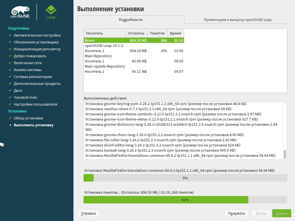Click checkmark beside Включение сети step

(10, 63)
